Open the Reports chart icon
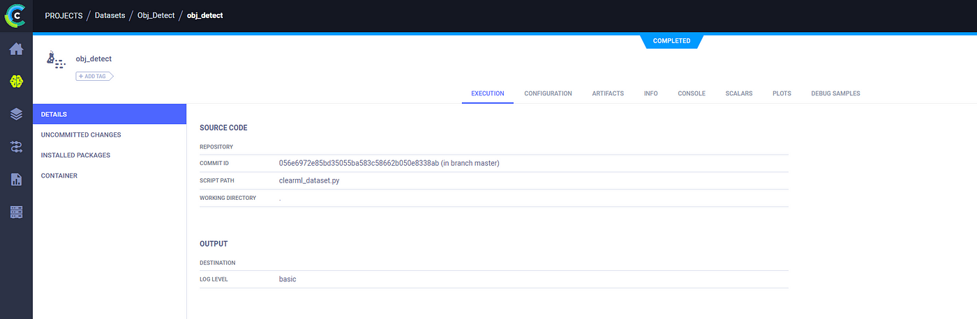This screenshot has width=977, height=319. [x=16, y=179]
